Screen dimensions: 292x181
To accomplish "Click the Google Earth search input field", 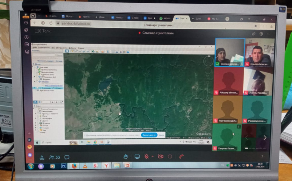I will [x=44, y=55].
